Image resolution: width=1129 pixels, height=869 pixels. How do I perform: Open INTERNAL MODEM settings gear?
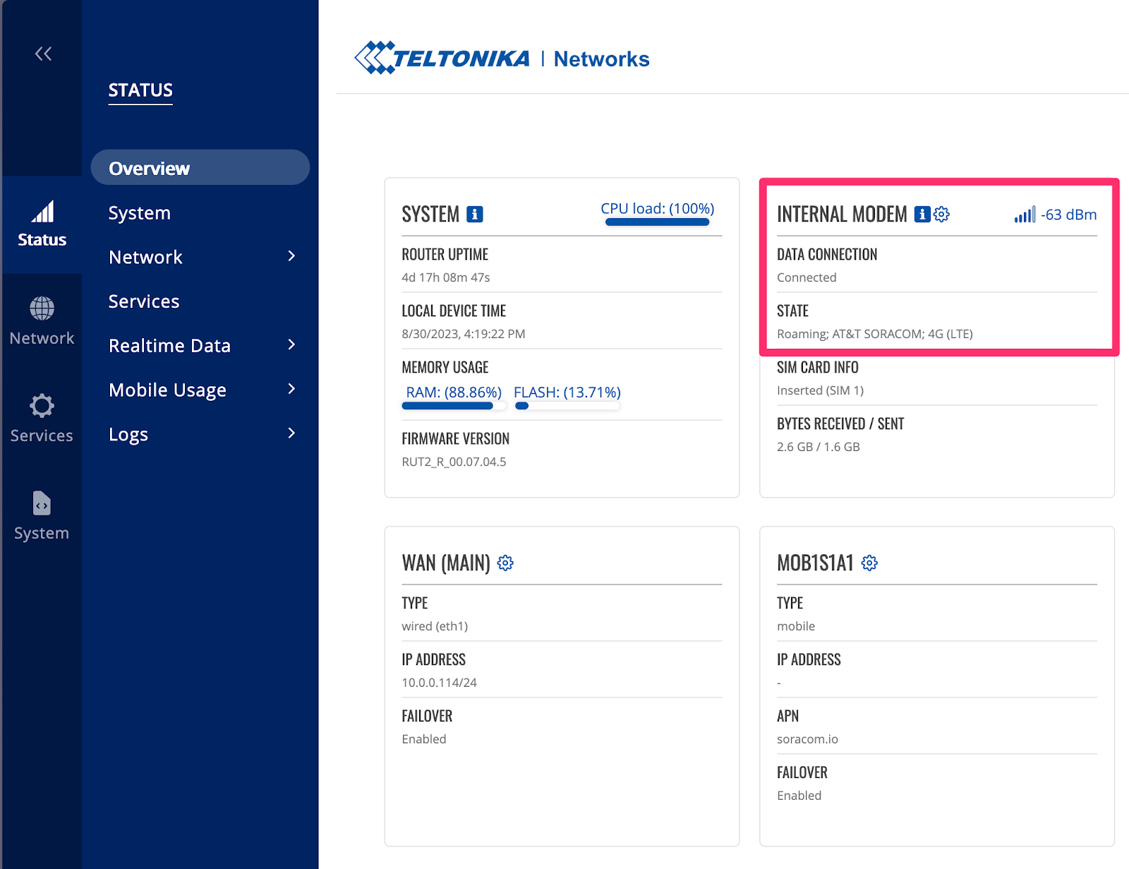click(942, 214)
